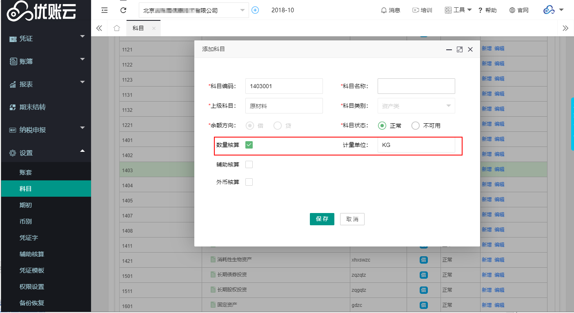Open 凭证模板 settings item
This screenshot has width=574, height=313.
46,270
